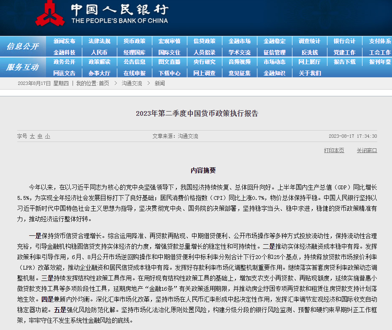Open 货币政策 menu item

pyautogui.click(x=134, y=41)
